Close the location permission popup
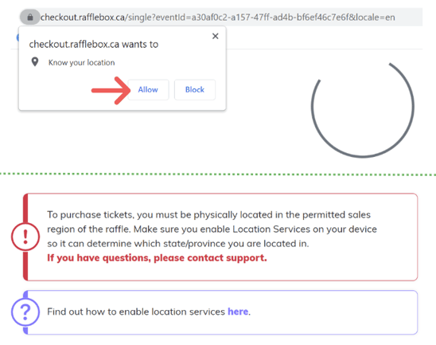This screenshot has height=345, width=436. click(216, 36)
